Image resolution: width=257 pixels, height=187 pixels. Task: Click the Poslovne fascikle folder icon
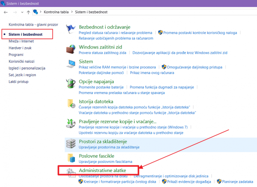(71, 158)
